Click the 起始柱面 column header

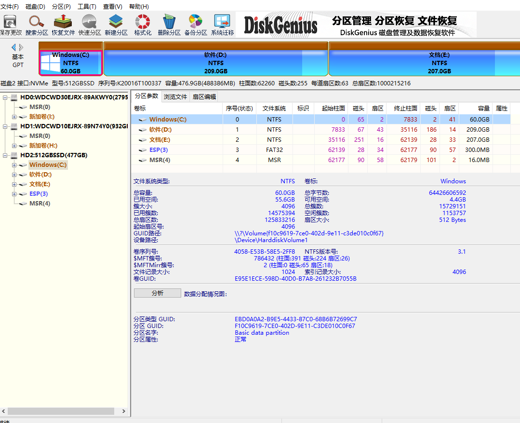[x=331, y=109]
